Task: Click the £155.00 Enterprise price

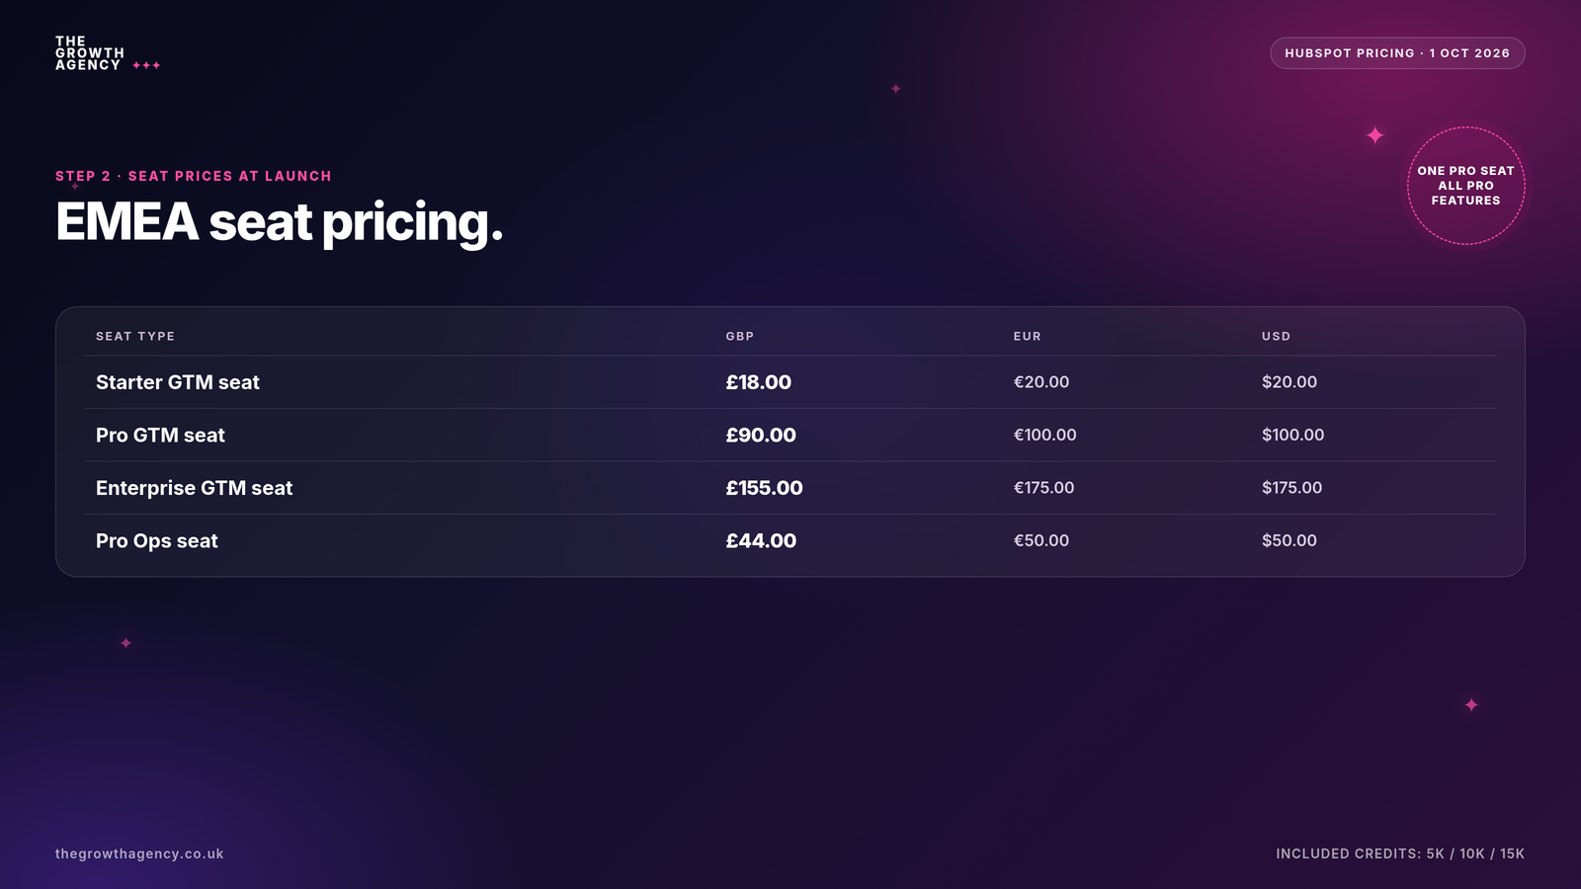Action: (764, 488)
